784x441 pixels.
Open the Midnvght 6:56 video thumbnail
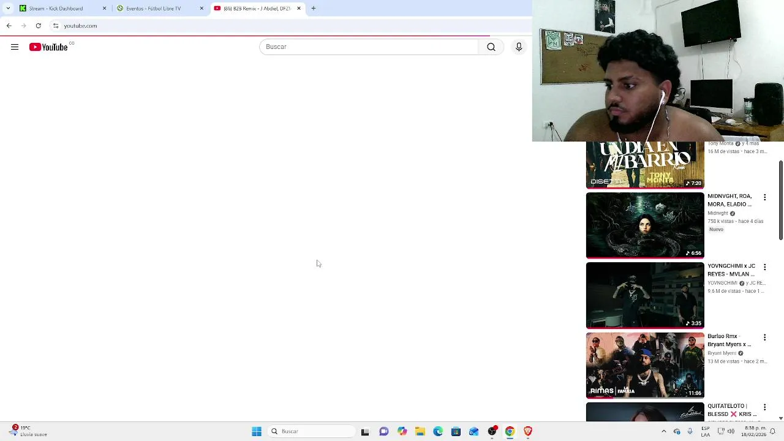(645, 225)
